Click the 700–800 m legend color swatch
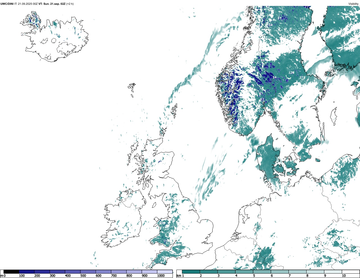 pos(119,272)
